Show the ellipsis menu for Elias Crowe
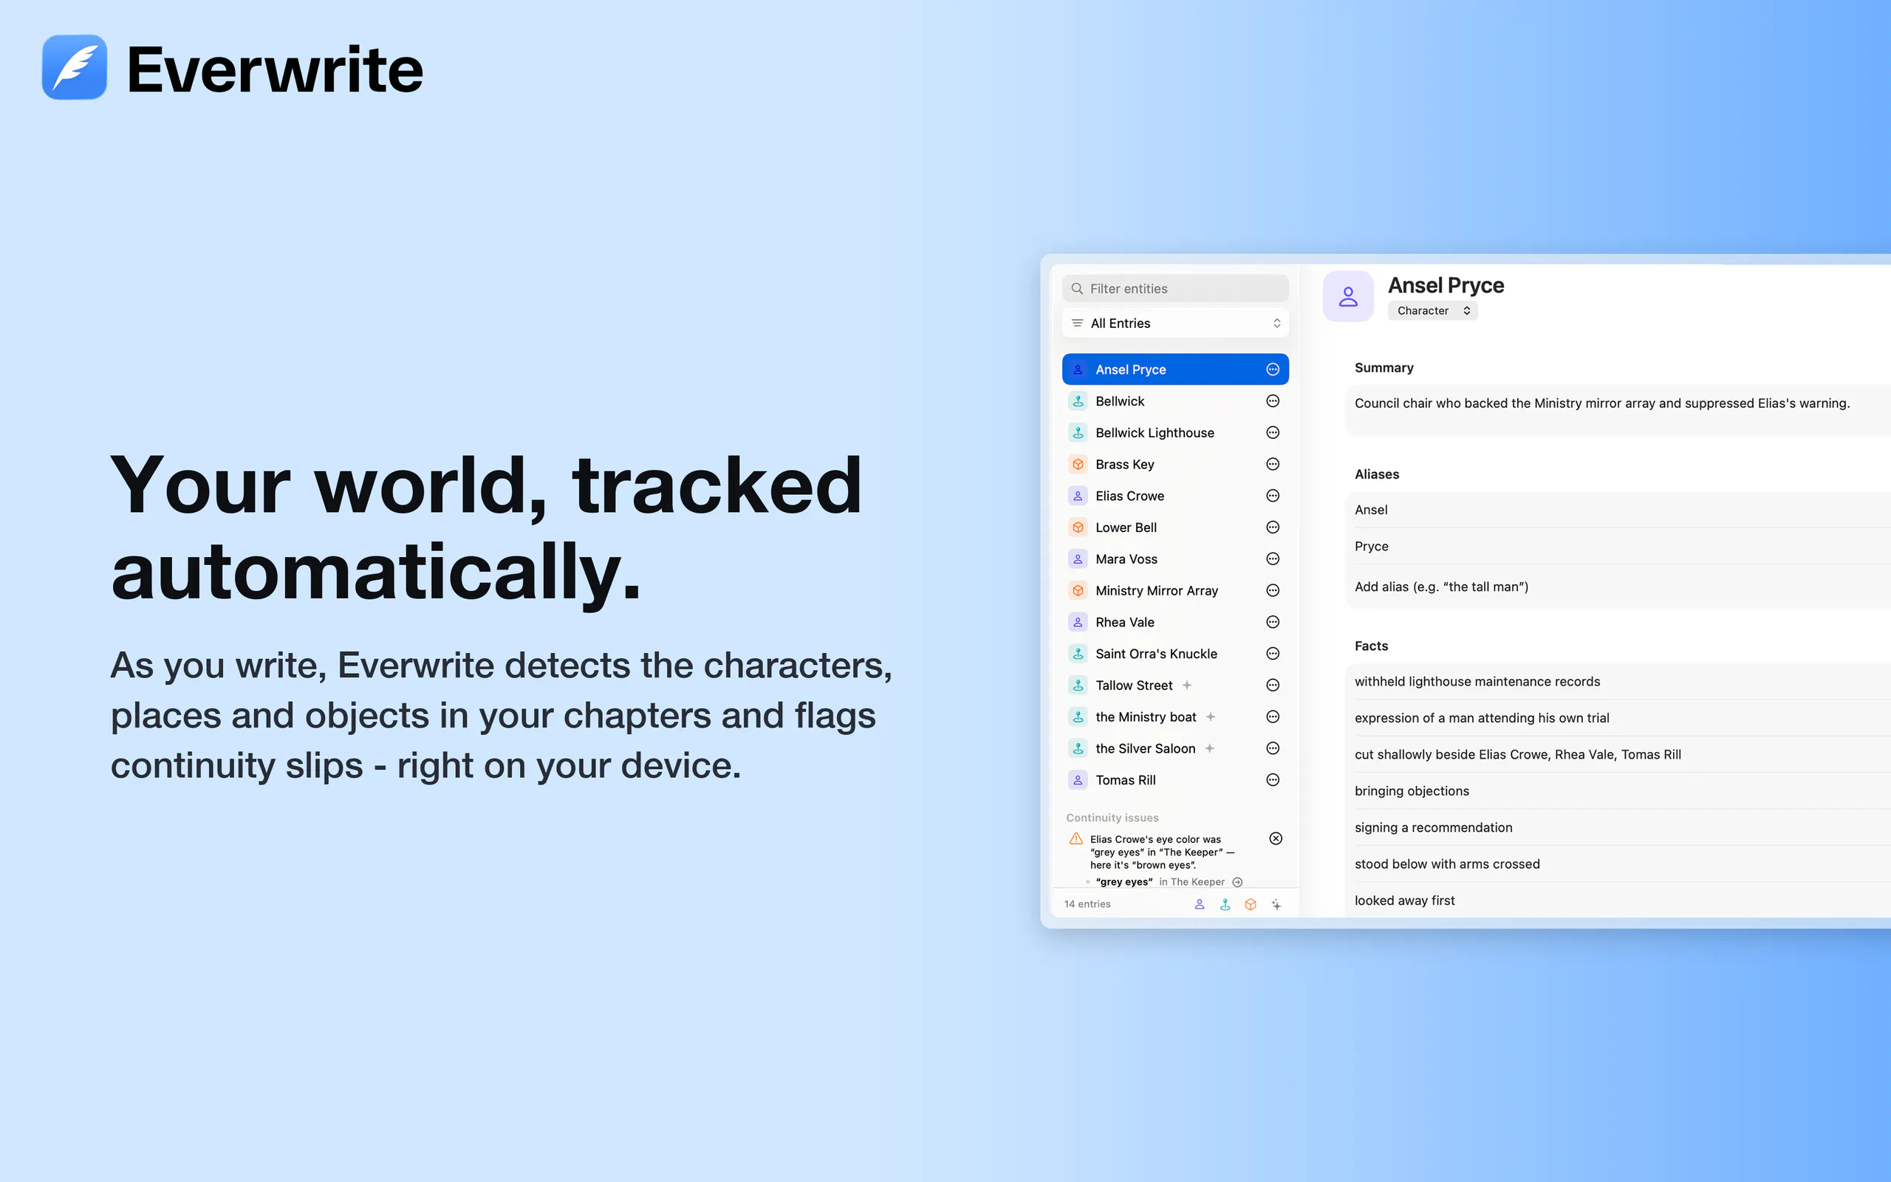This screenshot has height=1182, width=1891. (1272, 496)
